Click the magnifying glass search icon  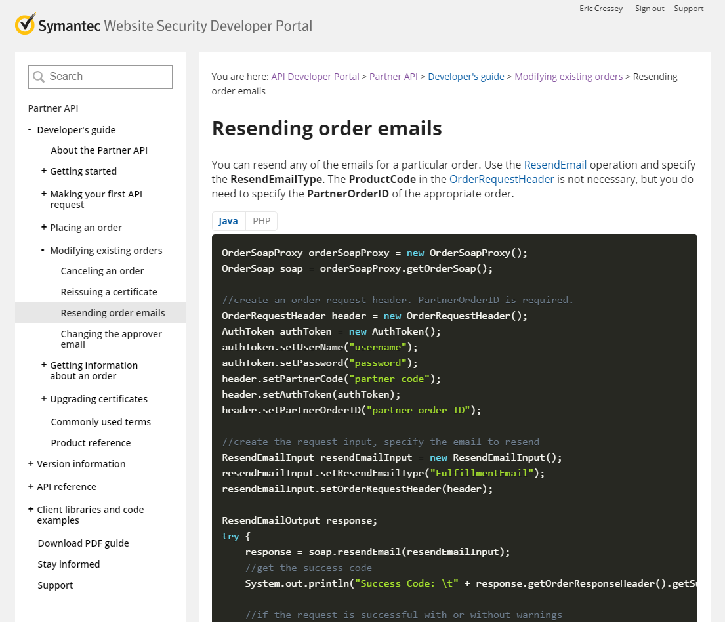tap(39, 77)
